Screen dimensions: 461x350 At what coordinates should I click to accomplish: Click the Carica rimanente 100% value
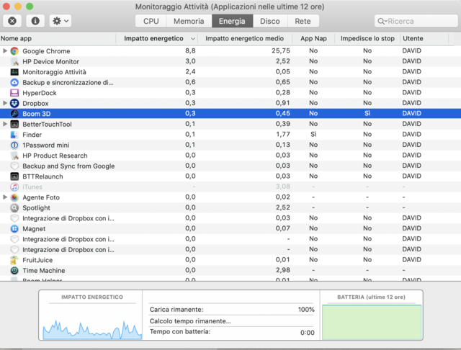(x=306, y=310)
